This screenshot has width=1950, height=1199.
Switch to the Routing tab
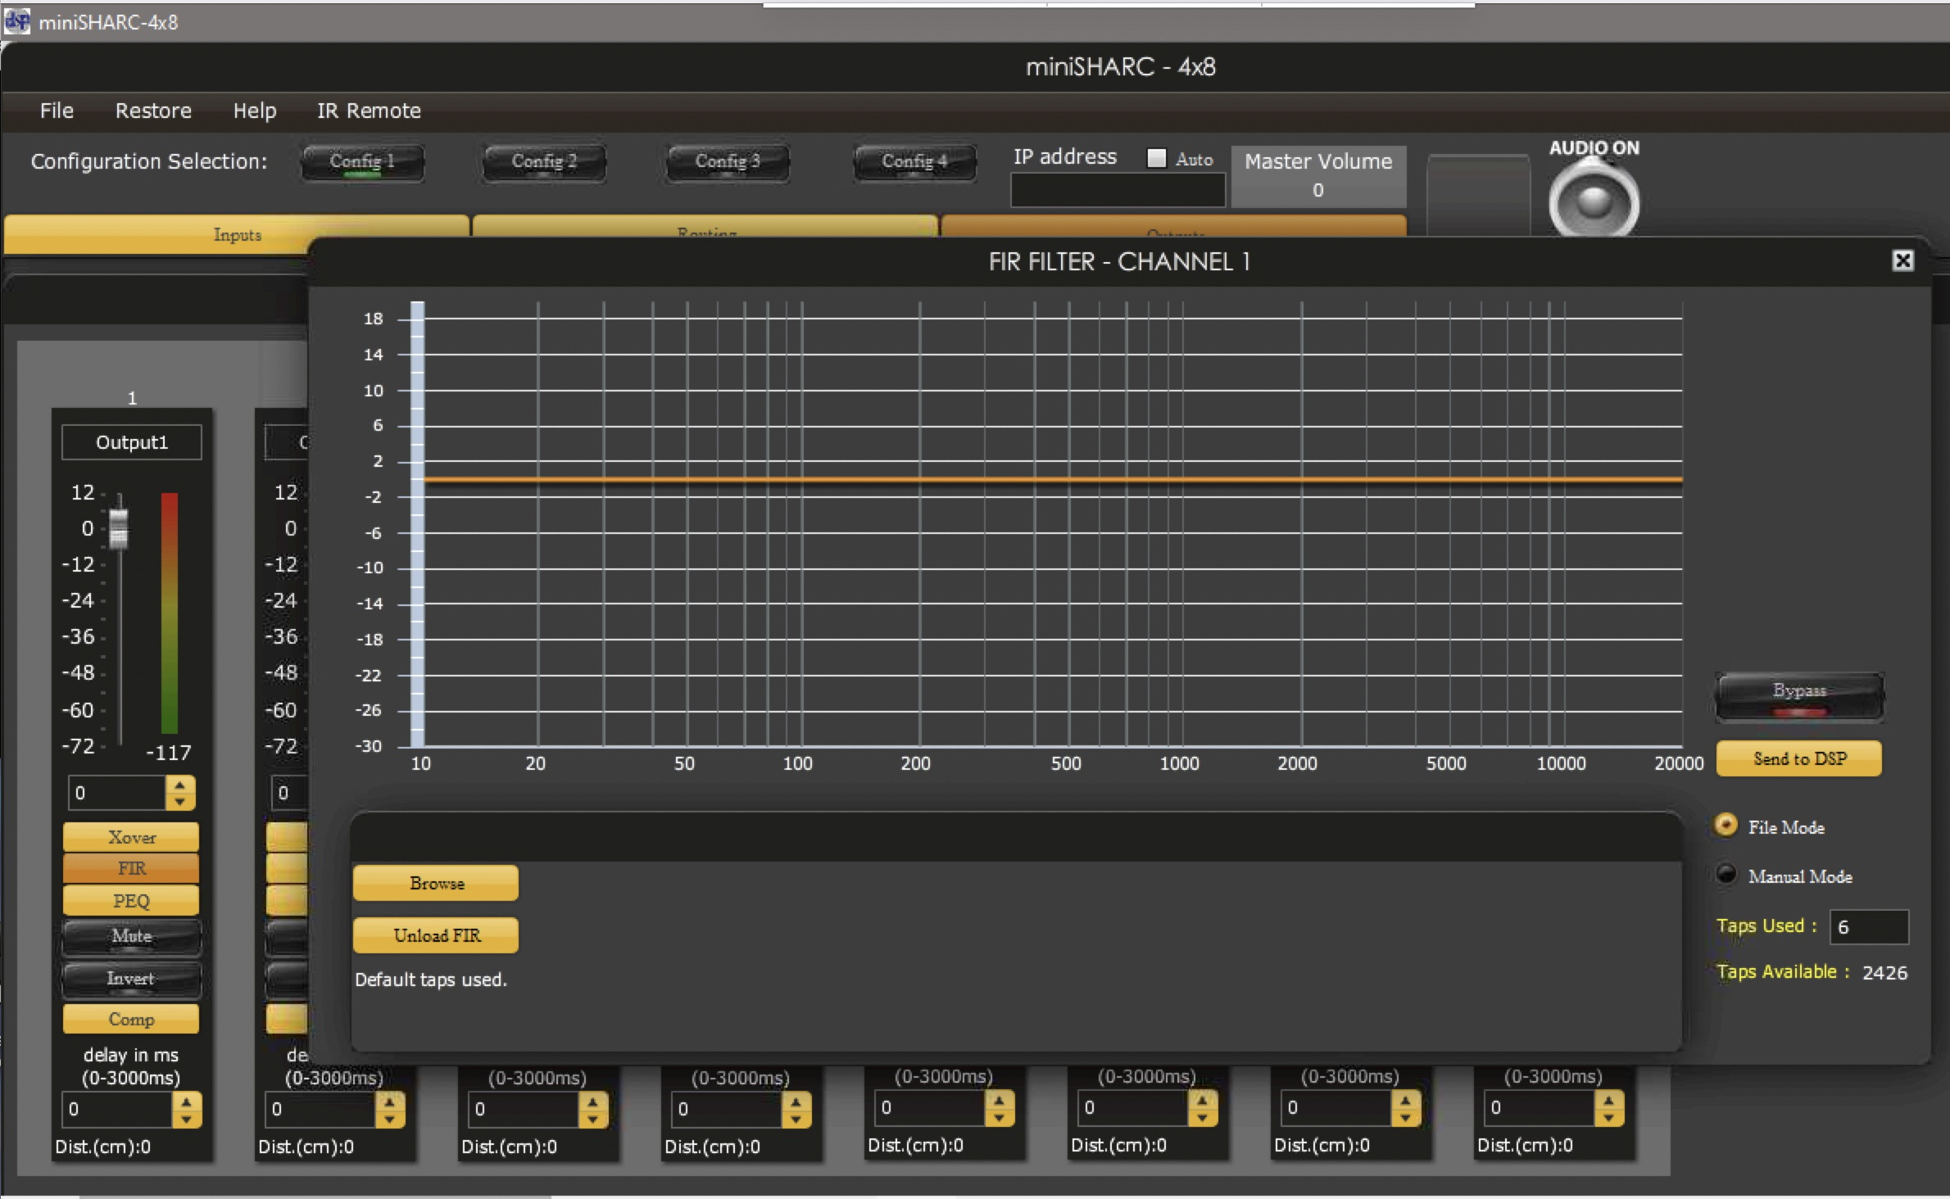tap(705, 227)
